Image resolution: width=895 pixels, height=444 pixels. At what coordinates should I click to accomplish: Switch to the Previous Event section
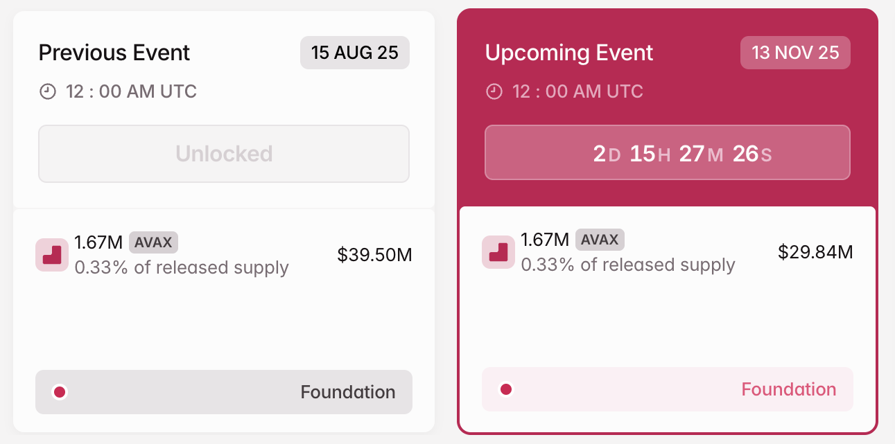tap(114, 52)
